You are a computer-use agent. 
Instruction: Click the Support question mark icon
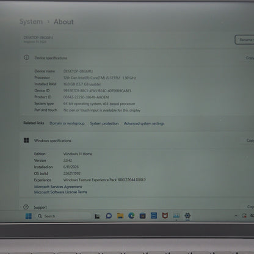pos(26,207)
